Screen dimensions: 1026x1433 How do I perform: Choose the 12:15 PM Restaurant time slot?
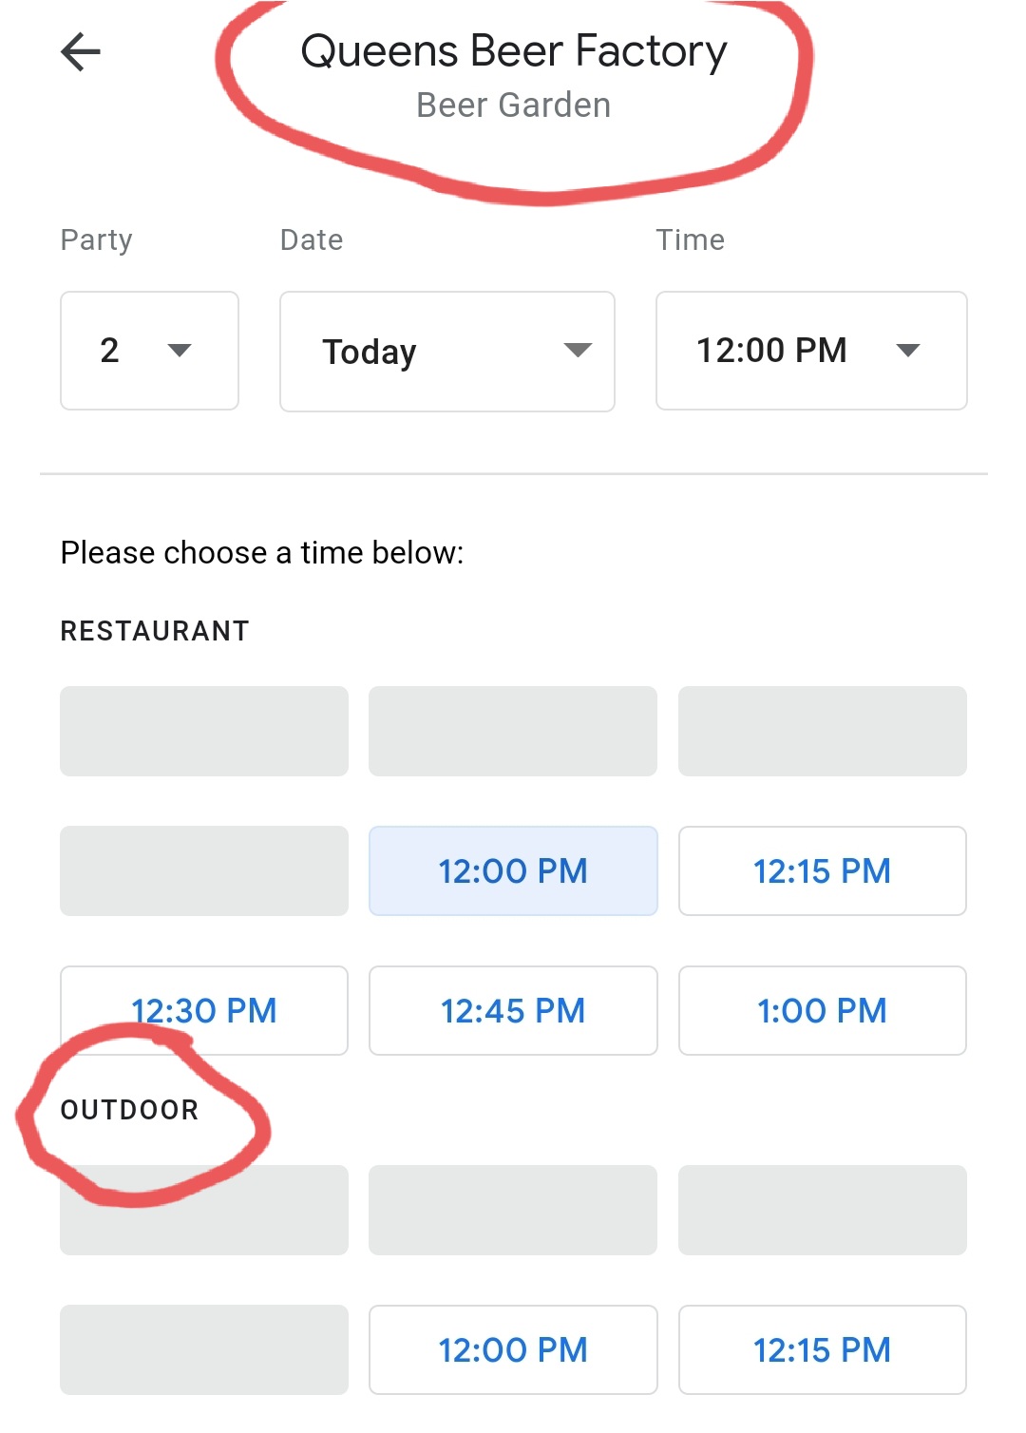pos(822,870)
